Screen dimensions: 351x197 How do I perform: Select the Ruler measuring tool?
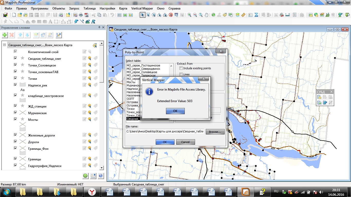click(243, 15)
